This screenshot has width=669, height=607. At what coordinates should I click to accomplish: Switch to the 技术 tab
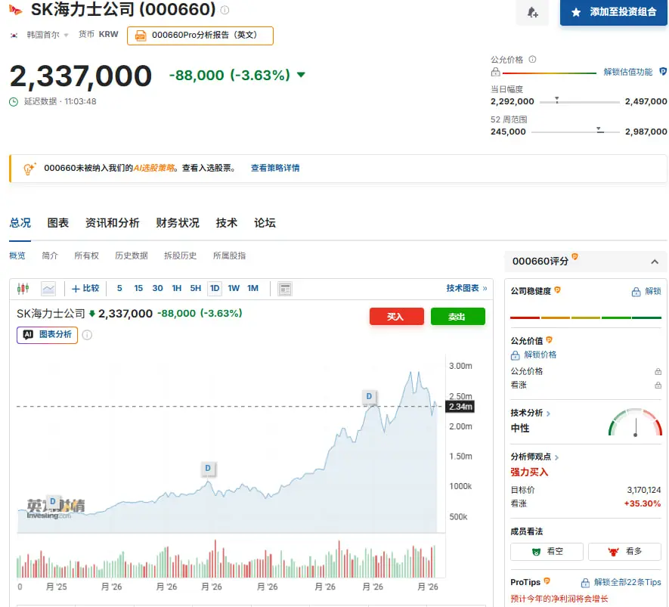pyautogui.click(x=227, y=223)
